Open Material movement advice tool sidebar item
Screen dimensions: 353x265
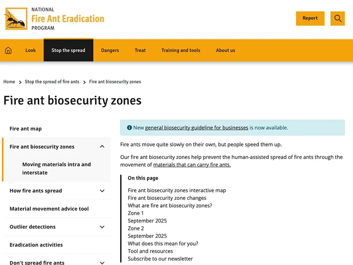(x=49, y=209)
